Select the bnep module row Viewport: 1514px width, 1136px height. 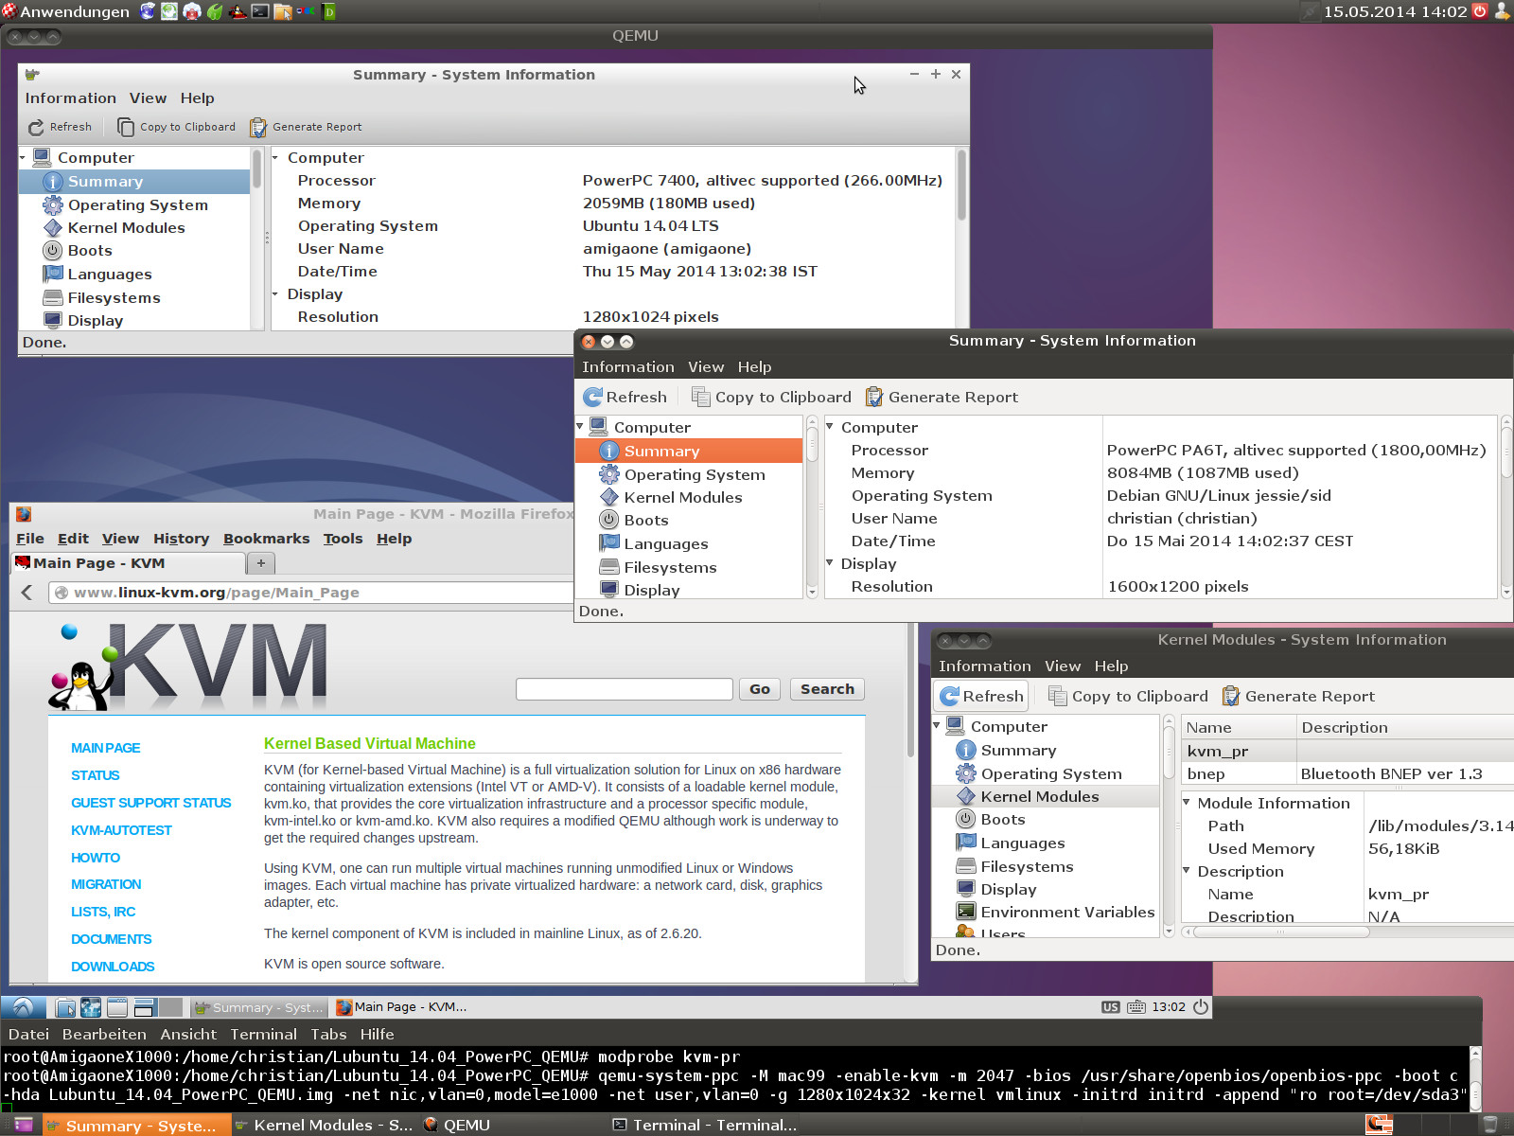pyautogui.click(x=1347, y=774)
